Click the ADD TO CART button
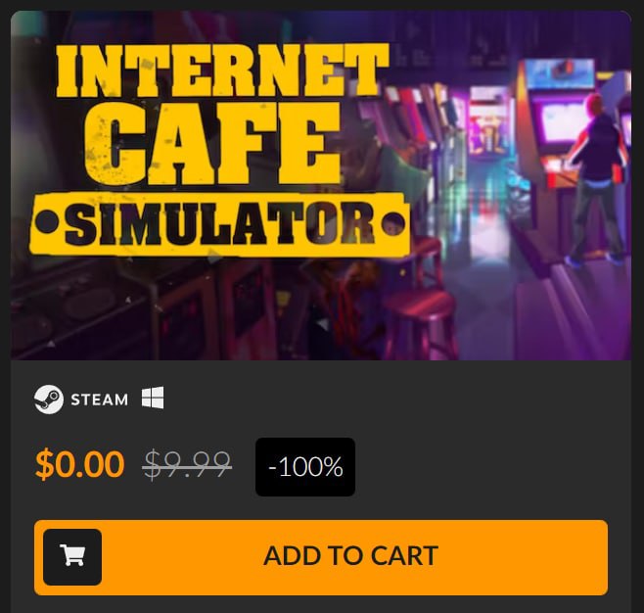The height and width of the screenshot is (613, 644). 321,557
